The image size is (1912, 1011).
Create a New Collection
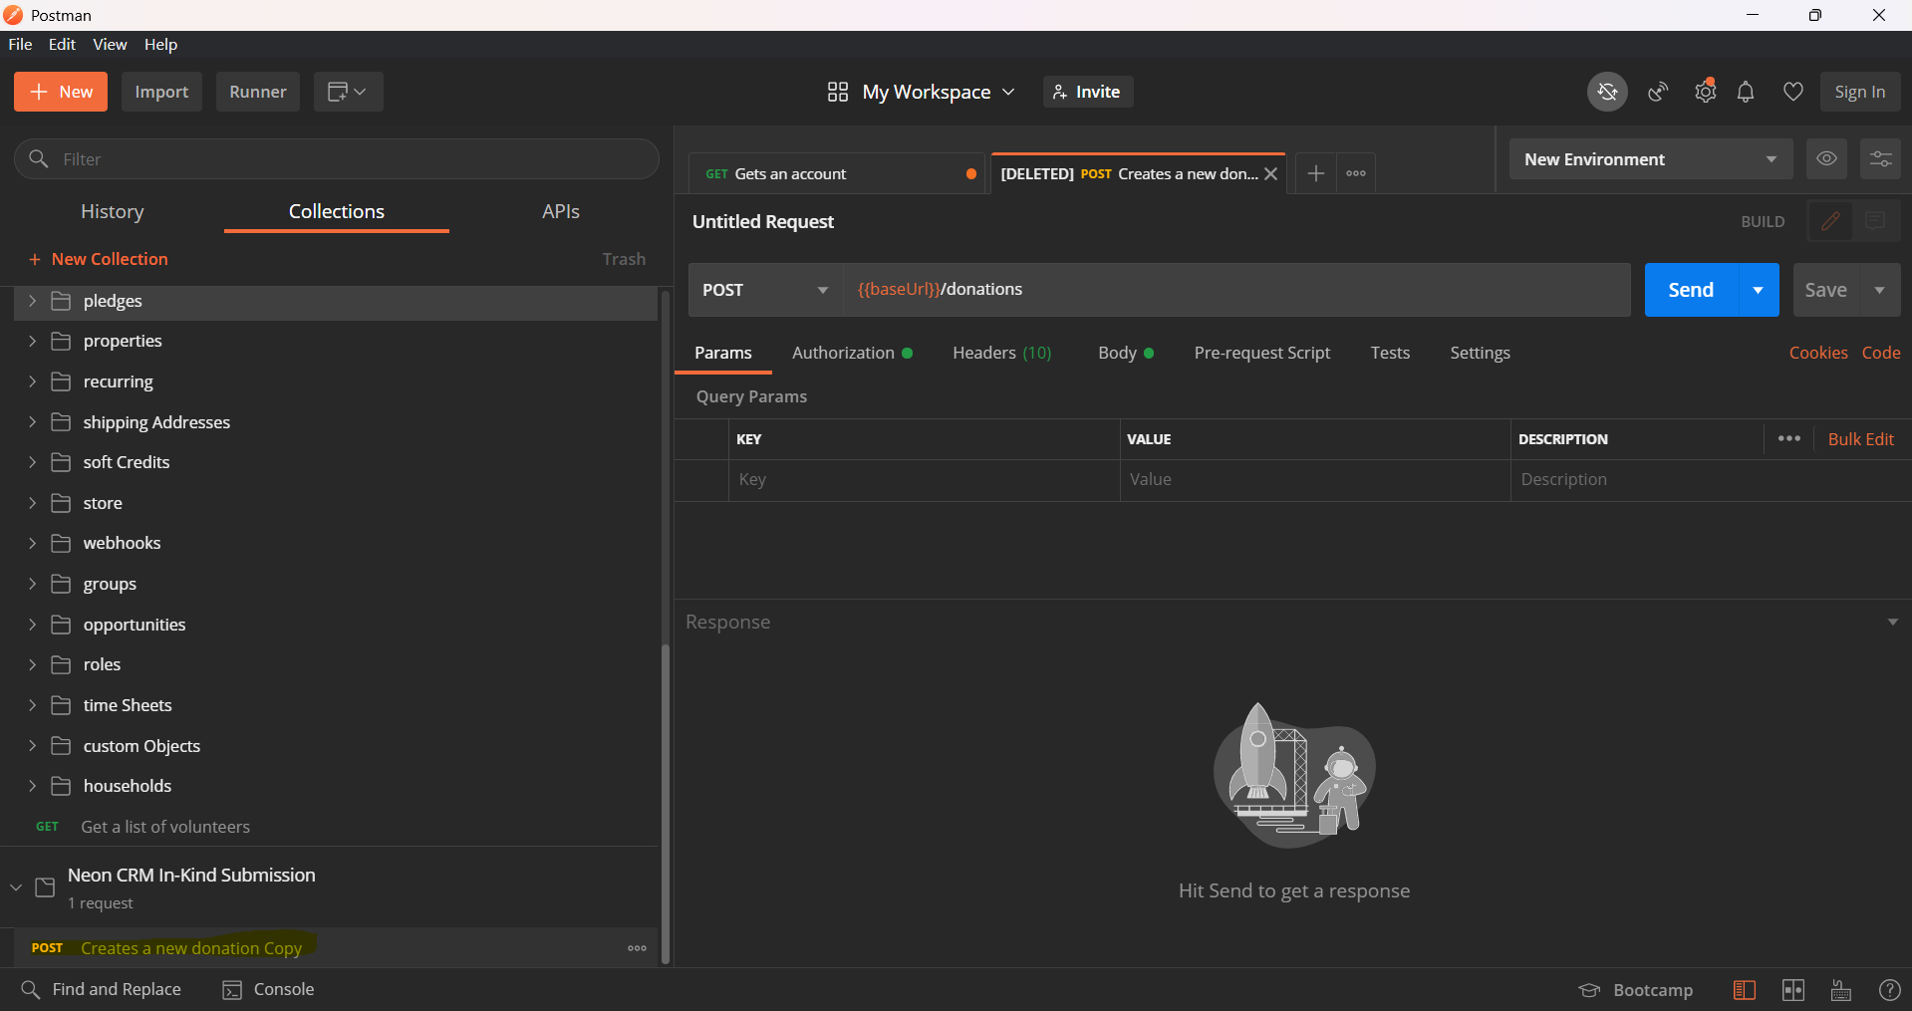point(99,259)
